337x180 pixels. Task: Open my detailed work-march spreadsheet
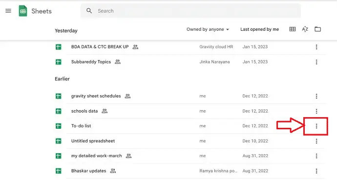[97, 156]
